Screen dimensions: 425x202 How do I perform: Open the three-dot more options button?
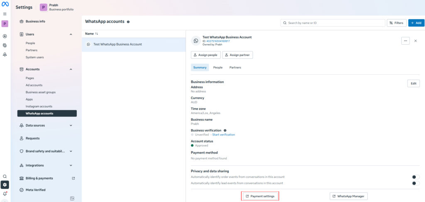[405, 41]
